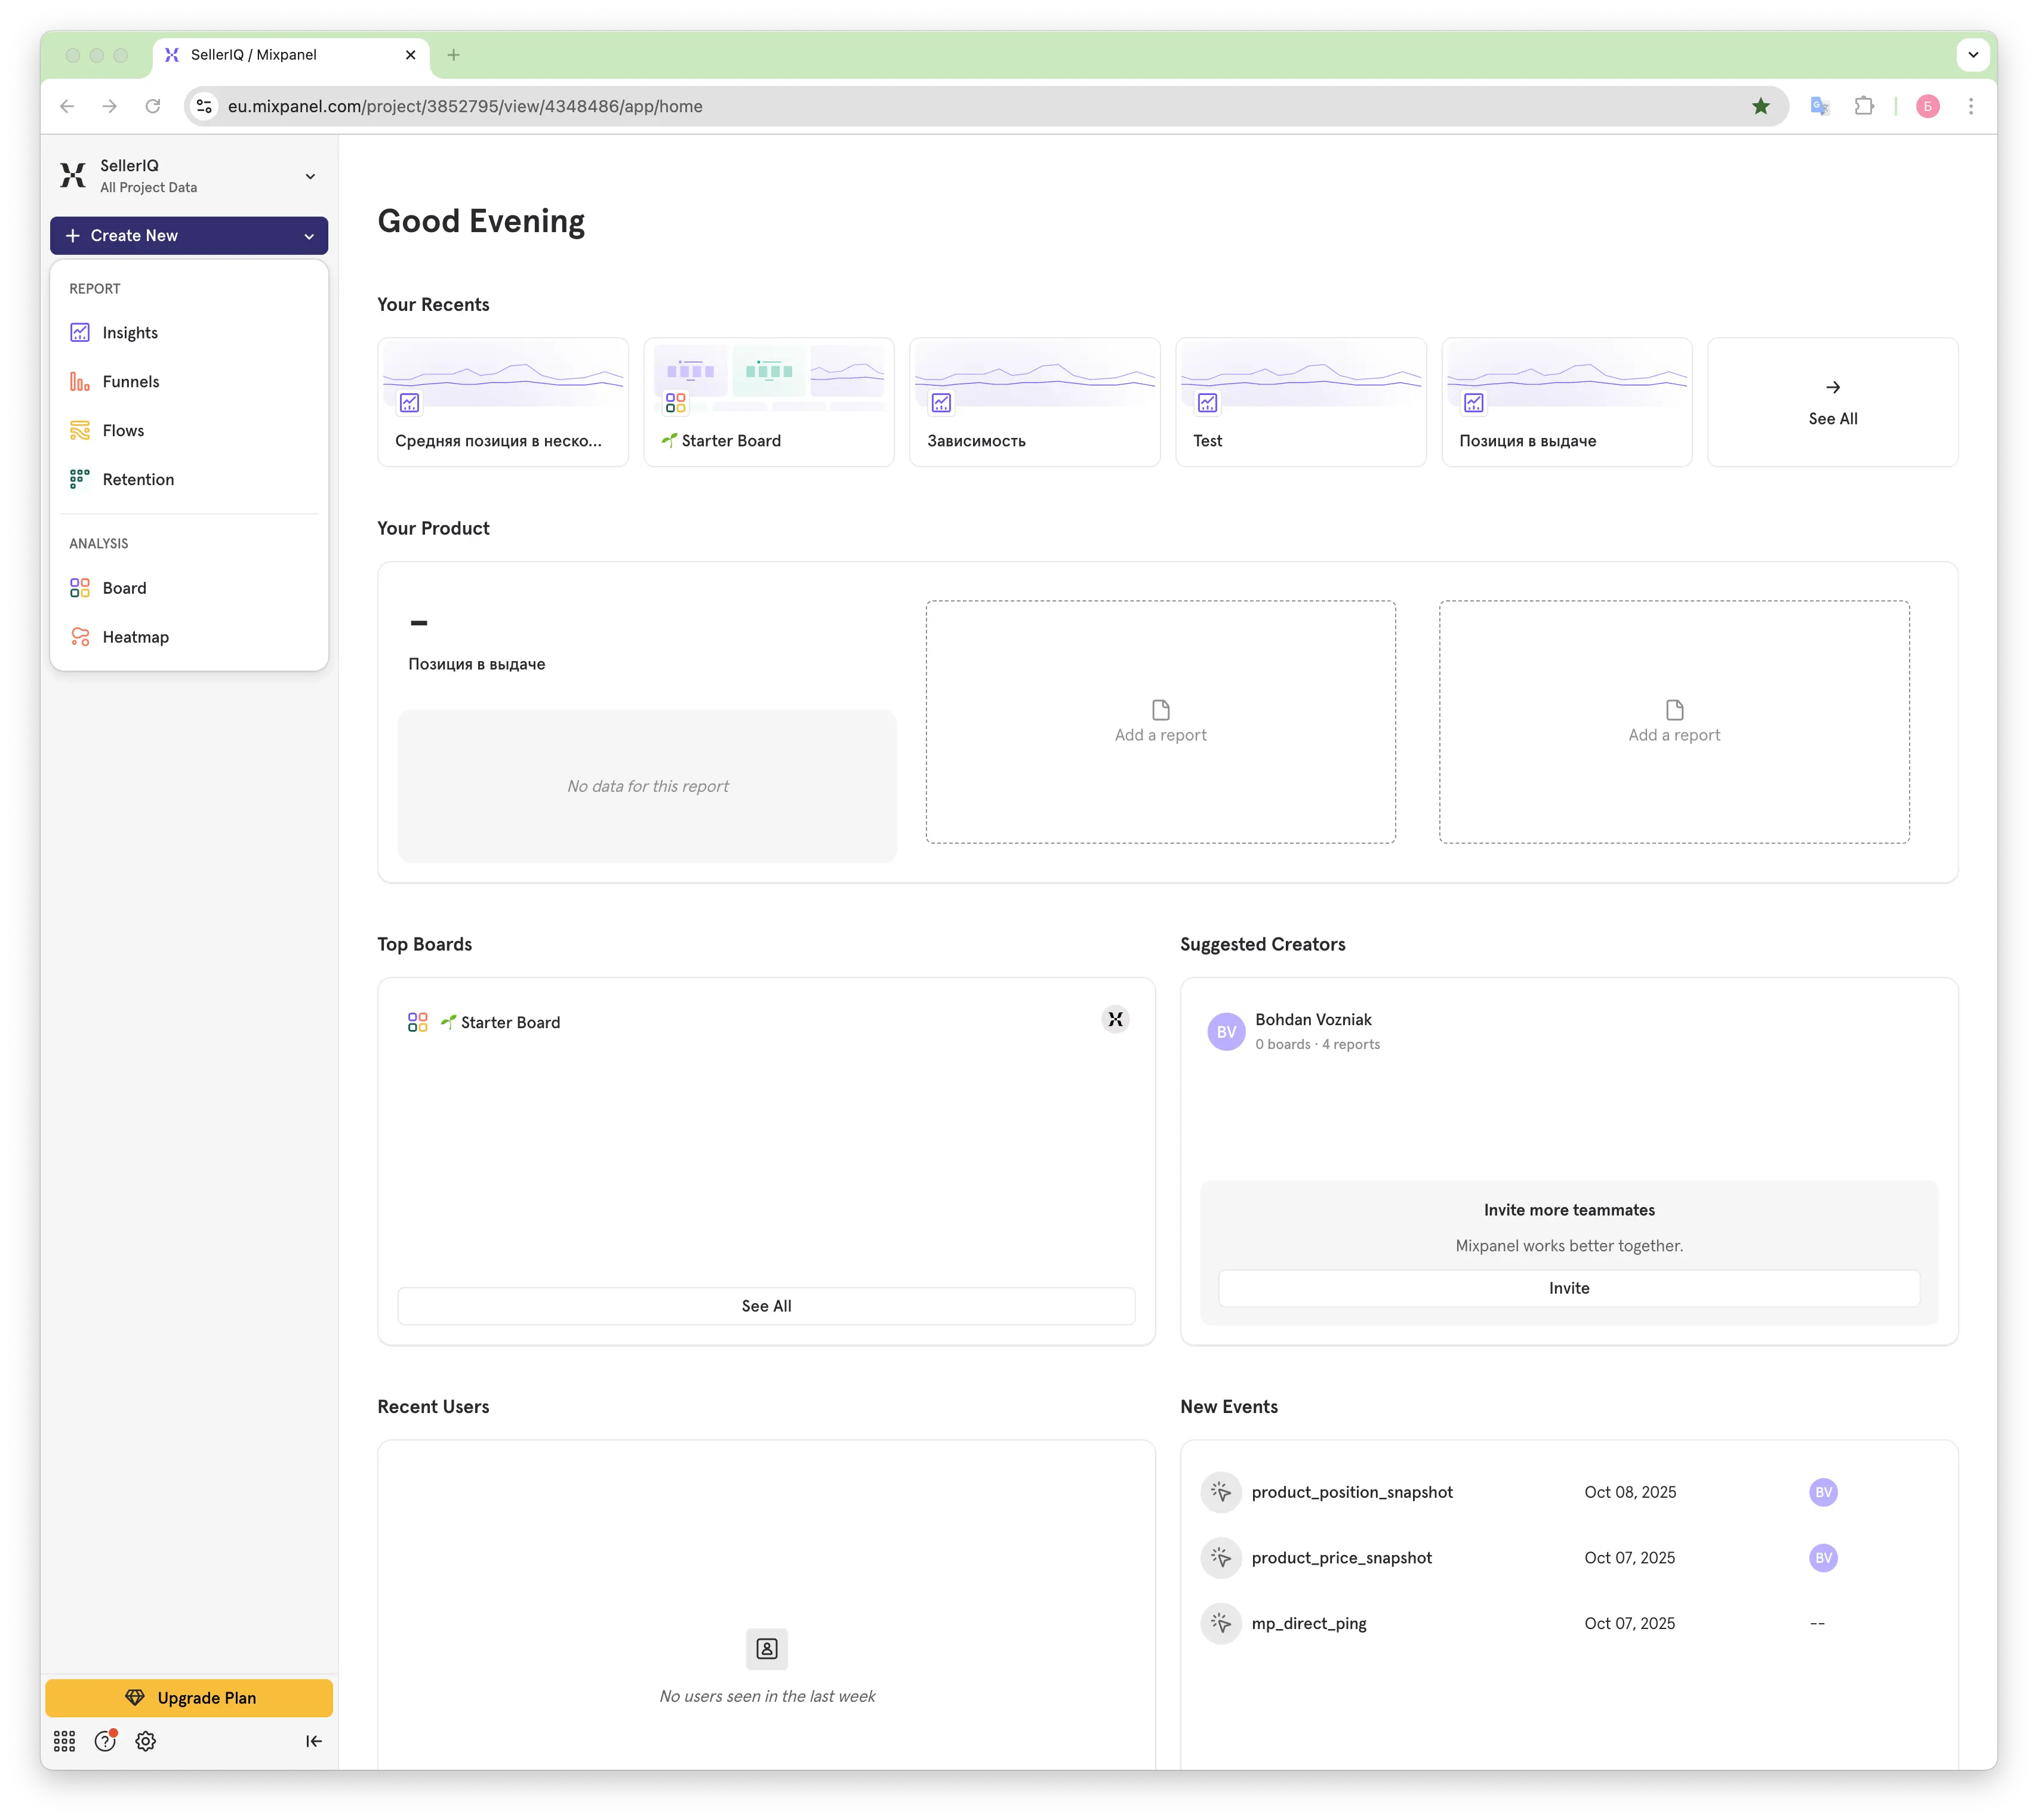Viewport: 2038px width, 1820px height.
Task: Open the apps grid icon in sidebar footer
Action: 64,1741
